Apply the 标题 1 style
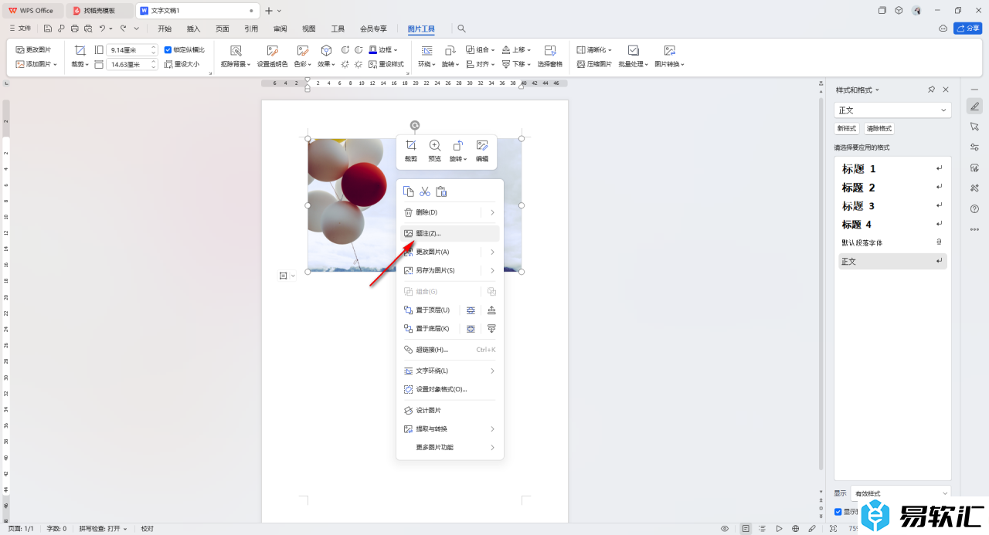Screen dimensions: 989x535 click(x=892, y=168)
